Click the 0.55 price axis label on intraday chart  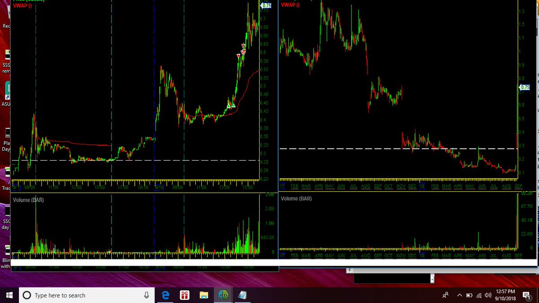tap(265, 70)
